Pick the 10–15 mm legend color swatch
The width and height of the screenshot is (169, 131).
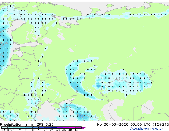tap(35, 128)
